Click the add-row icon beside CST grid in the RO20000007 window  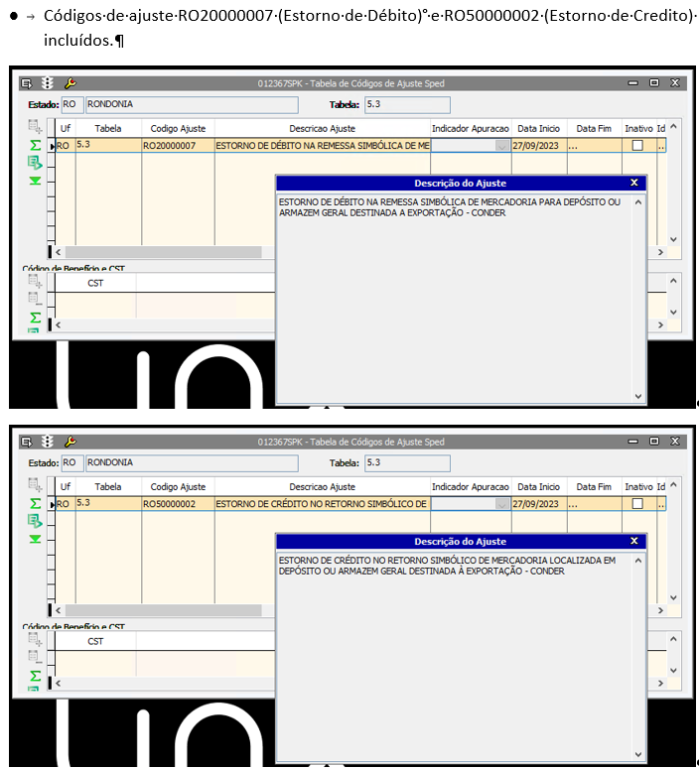click(35, 282)
